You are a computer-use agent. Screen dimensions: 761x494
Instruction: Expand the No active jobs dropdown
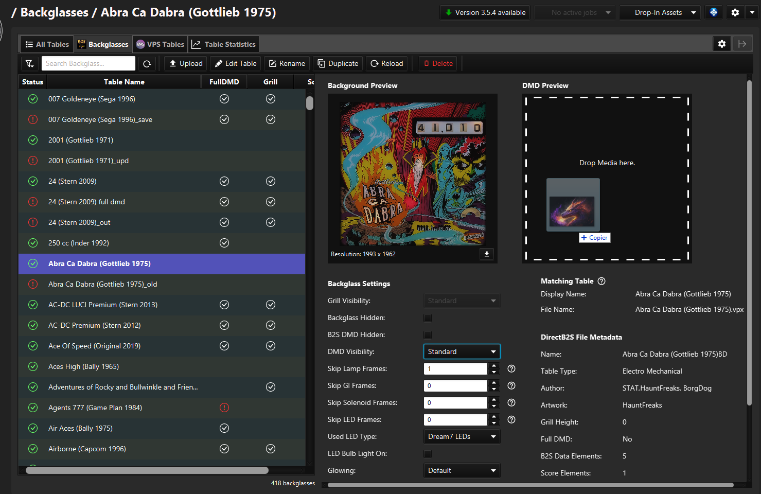click(x=575, y=12)
